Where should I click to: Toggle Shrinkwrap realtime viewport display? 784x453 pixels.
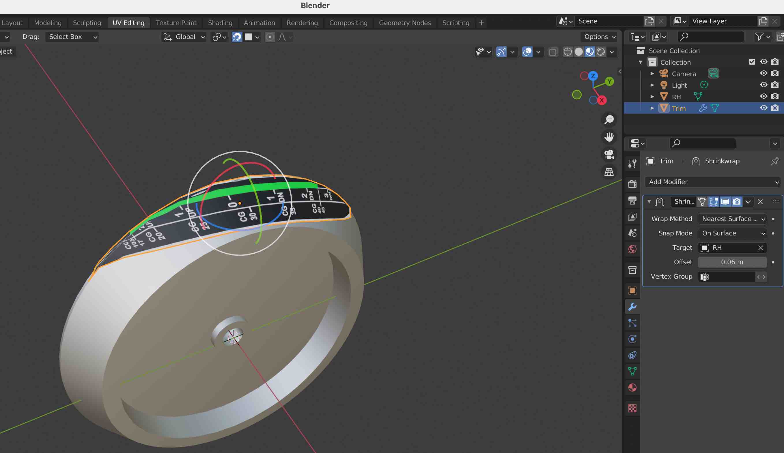click(x=725, y=202)
